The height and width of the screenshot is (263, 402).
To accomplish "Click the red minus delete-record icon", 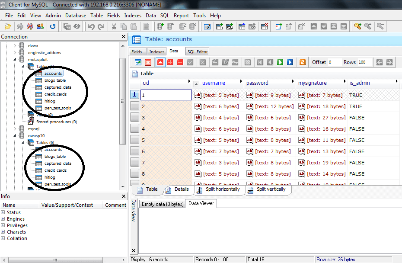I will [180, 62].
